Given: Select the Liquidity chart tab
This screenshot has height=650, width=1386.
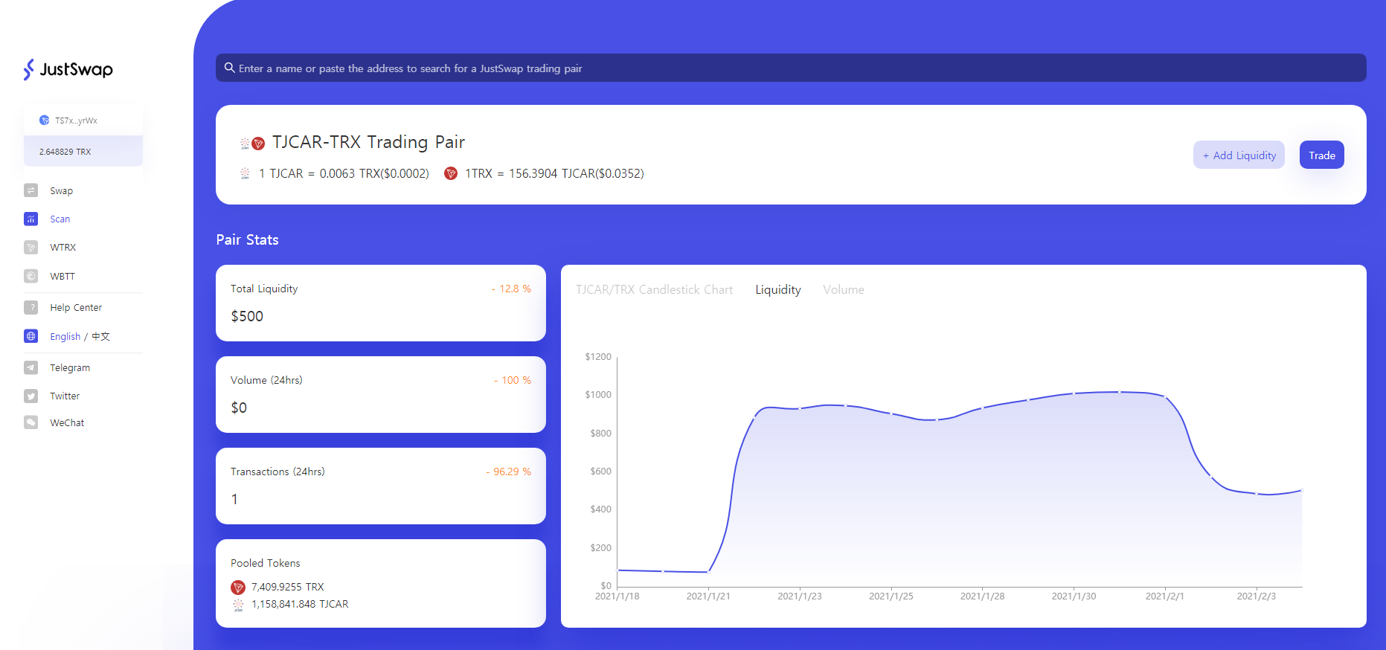Looking at the screenshot, I should click(777, 290).
